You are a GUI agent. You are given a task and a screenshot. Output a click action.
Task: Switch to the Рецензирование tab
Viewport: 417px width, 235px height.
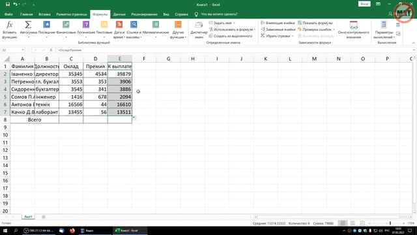tap(145, 14)
